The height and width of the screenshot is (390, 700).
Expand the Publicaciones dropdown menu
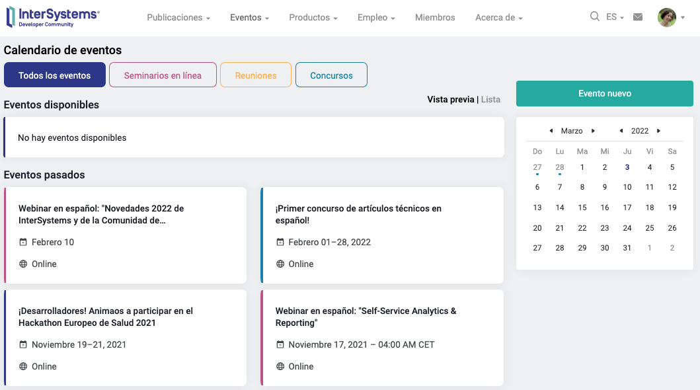point(178,18)
